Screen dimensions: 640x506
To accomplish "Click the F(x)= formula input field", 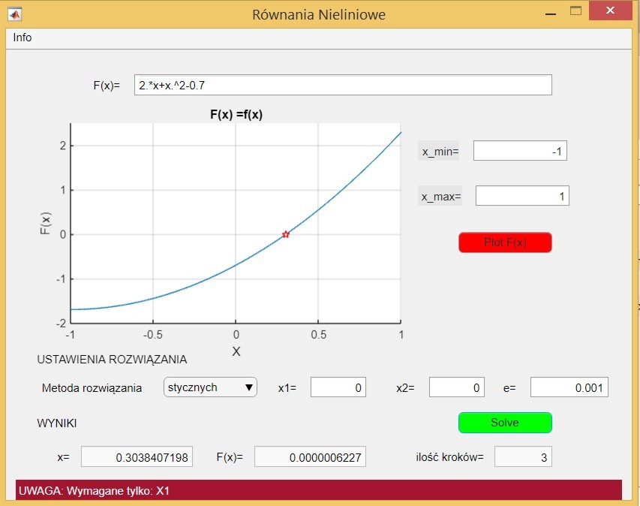I will (x=343, y=85).
